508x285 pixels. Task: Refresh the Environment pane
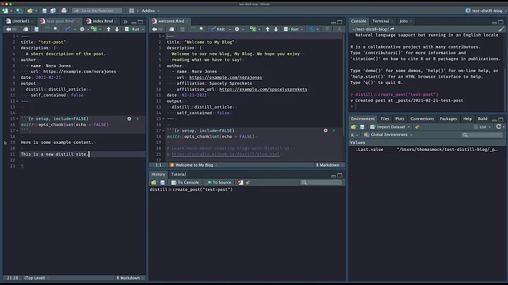click(499, 127)
